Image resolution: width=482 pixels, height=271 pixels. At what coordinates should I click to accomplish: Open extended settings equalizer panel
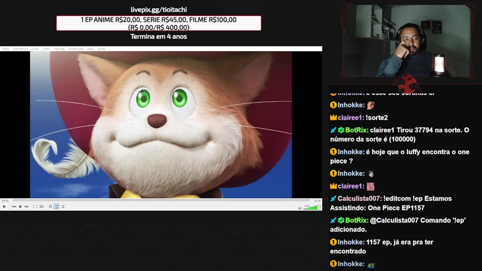[x=41, y=206]
